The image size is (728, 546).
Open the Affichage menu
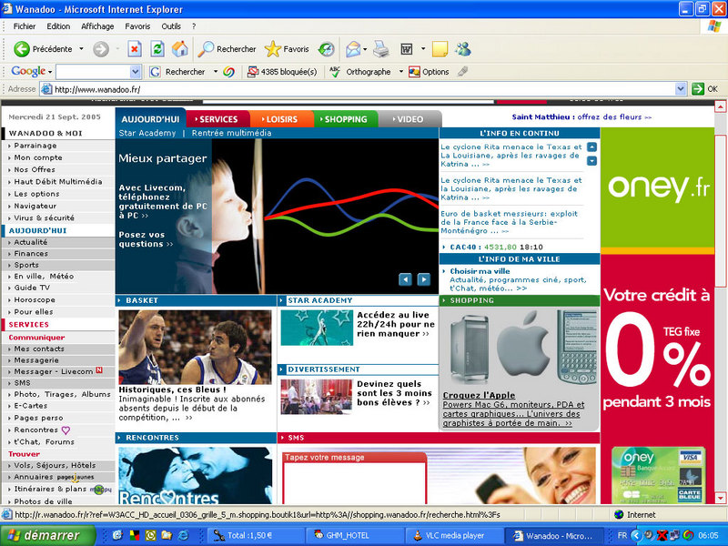97,26
